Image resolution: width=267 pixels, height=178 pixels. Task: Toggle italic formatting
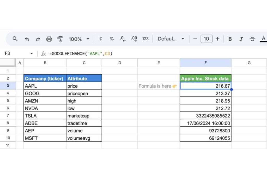point(241,39)
